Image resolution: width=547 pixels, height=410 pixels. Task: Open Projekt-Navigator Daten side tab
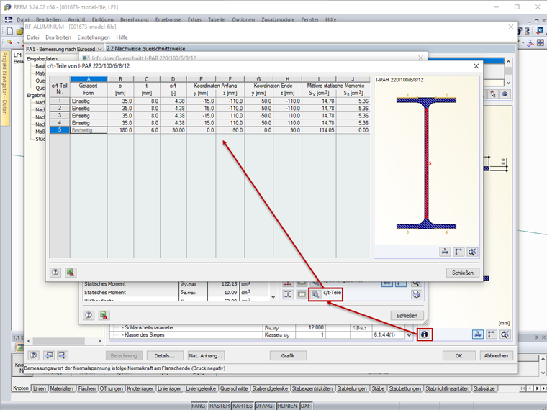[5, 88]
